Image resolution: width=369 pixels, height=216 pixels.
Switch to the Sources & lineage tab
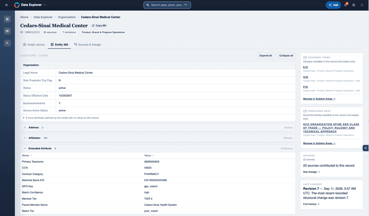[x=87, y=45]
